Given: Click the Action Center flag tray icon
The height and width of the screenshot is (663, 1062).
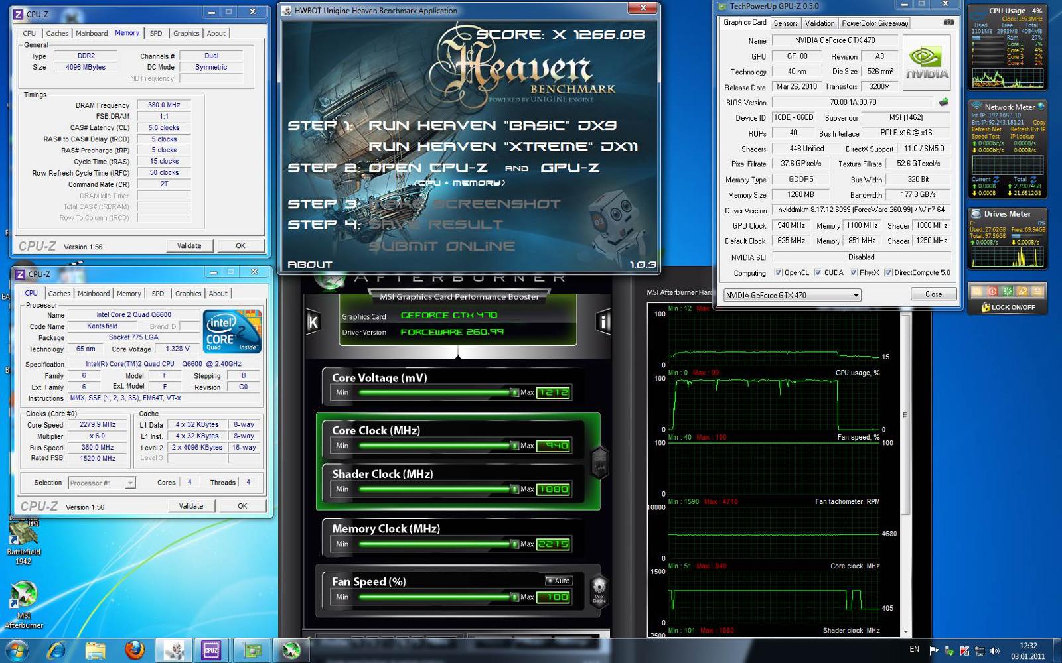Looking at the screenshot, I should point(934,650).
